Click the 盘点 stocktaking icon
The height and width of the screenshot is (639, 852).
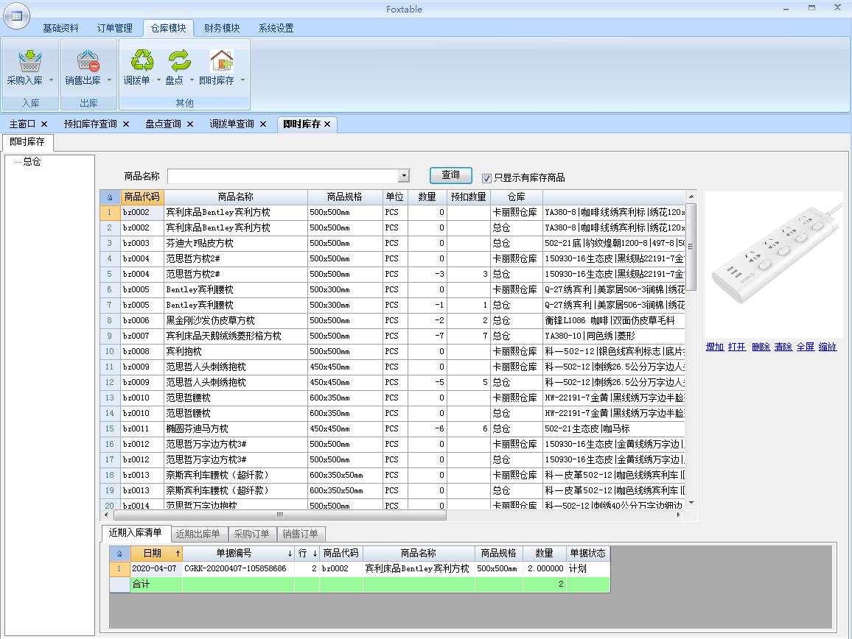[x=178, y=62]
